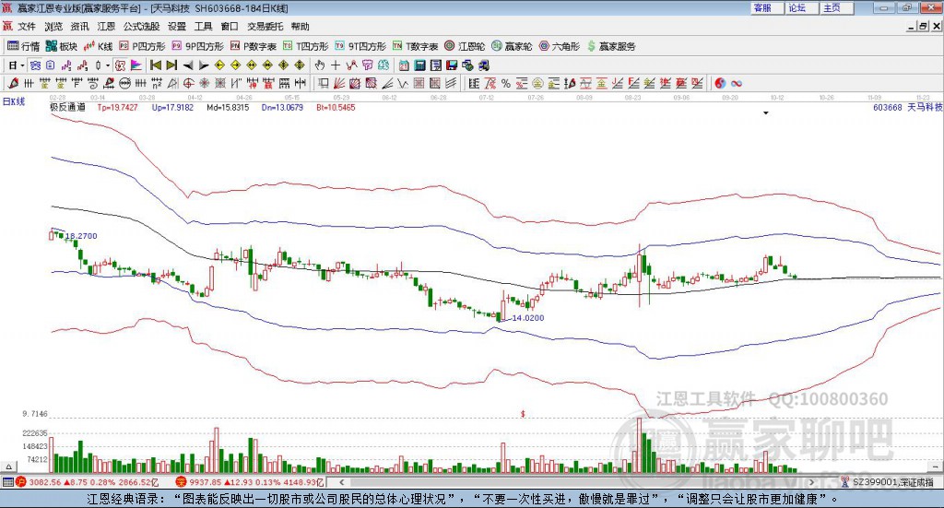The width and height of the screenshot is (944, 508).
Task: Open the 窗口 menu
Action: click(x=230, y=27)
